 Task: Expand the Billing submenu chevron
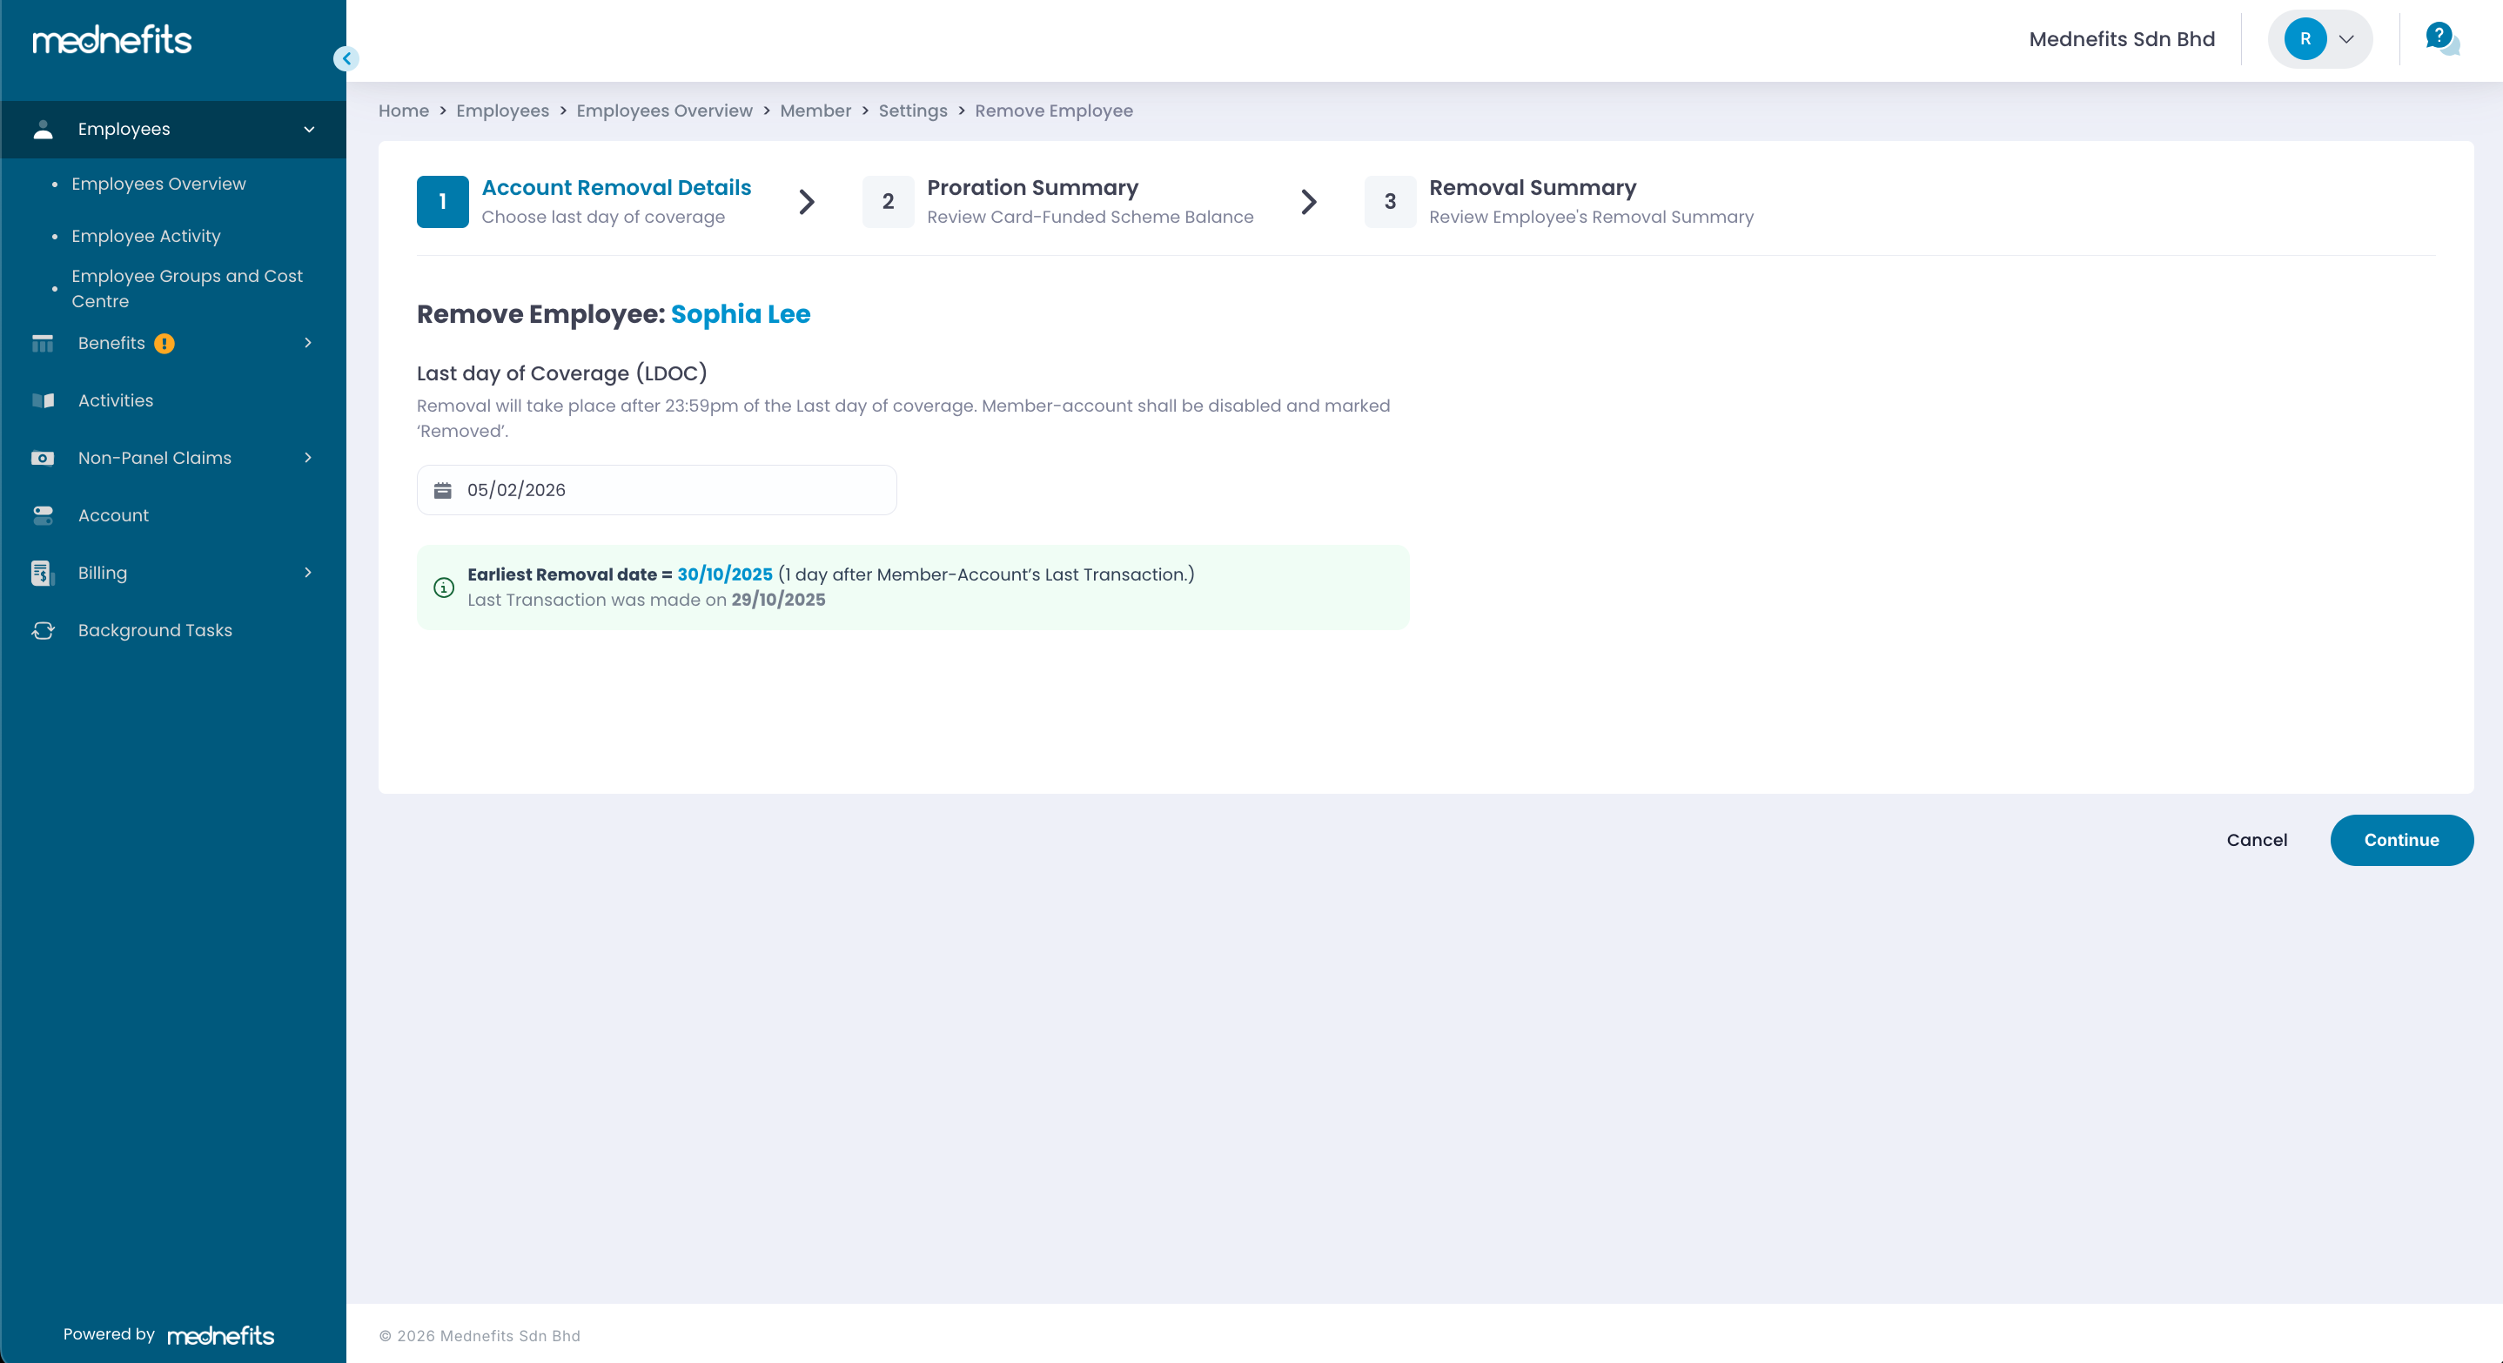click(x=308, y=572)
